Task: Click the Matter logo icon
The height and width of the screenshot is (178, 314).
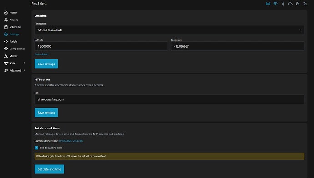Action: pyautogui.click(x=6, y=56)
